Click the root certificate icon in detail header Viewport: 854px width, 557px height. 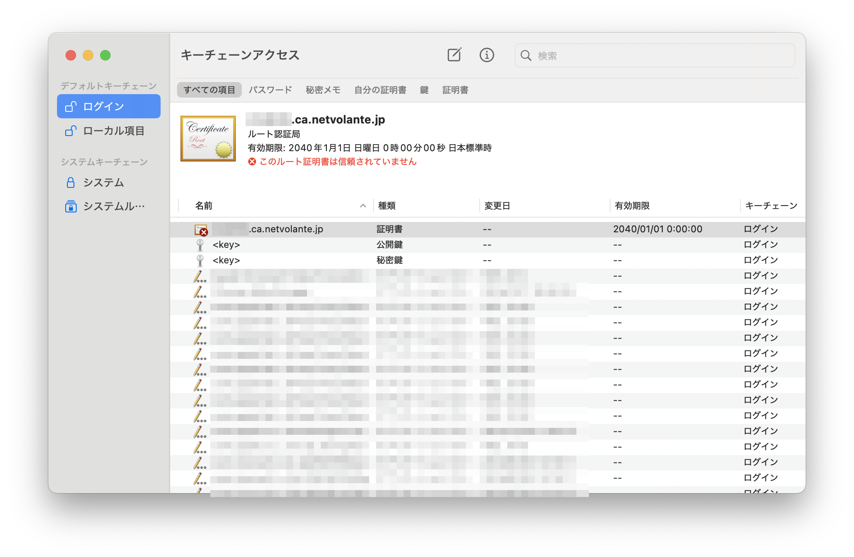pyautogui.click(x=208, y=139)
